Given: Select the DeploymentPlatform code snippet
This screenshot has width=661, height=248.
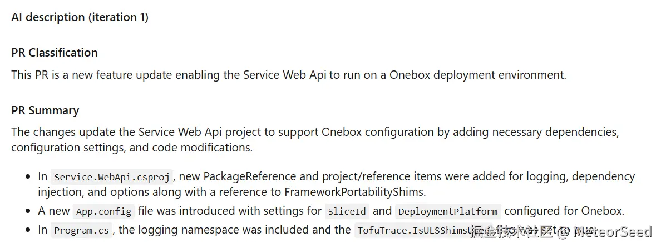Looking at the screenshot, I should [447, 211].
